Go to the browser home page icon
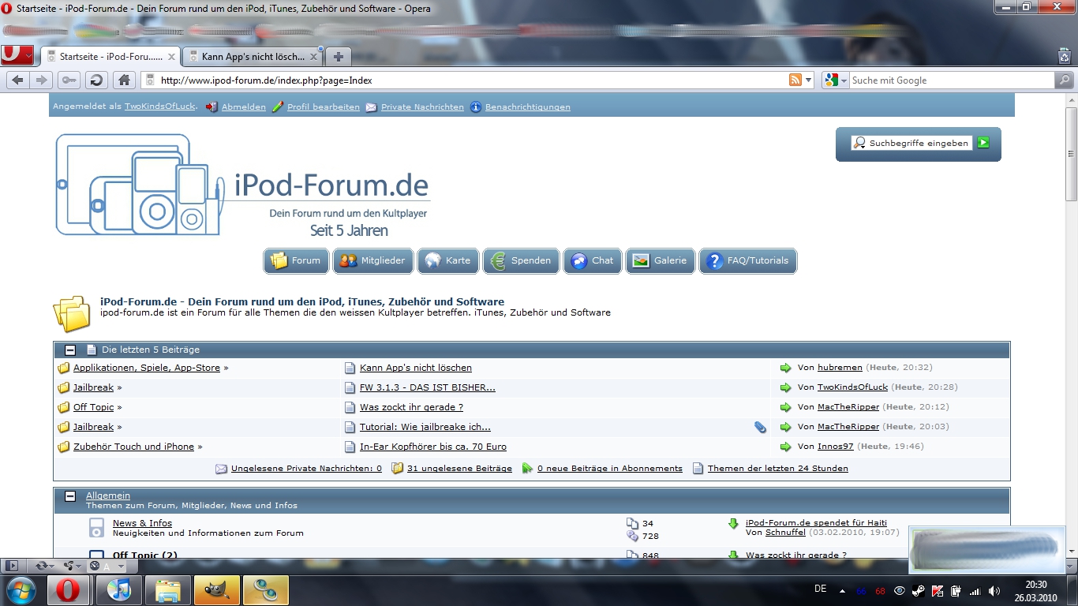The height and width of the screenshot is (606, 1078). [x=124, y=80]
